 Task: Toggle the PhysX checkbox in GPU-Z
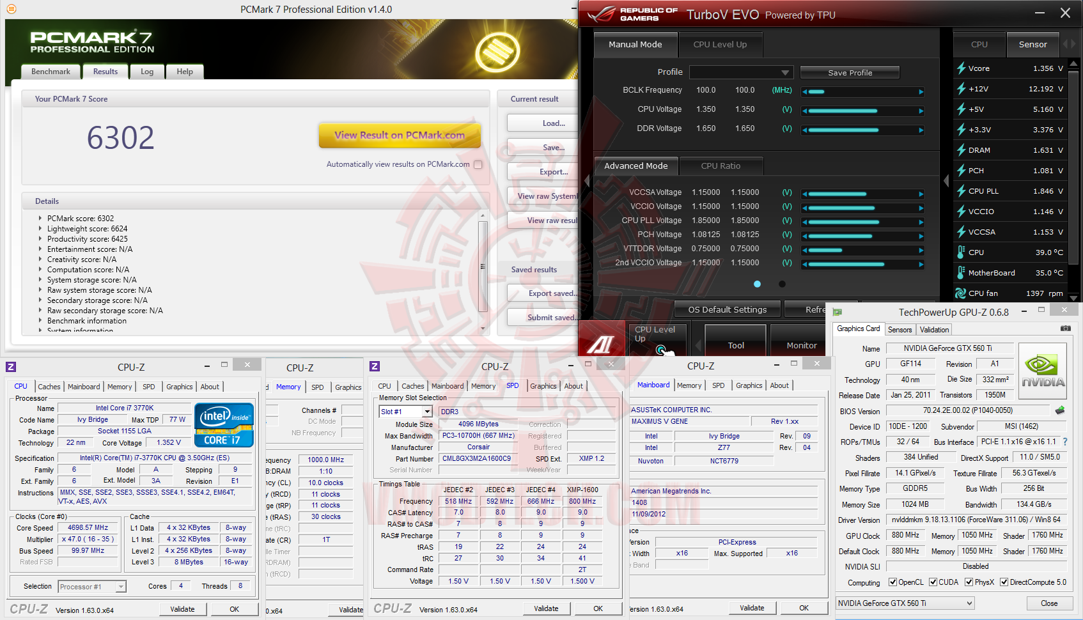tap(969, 582)
